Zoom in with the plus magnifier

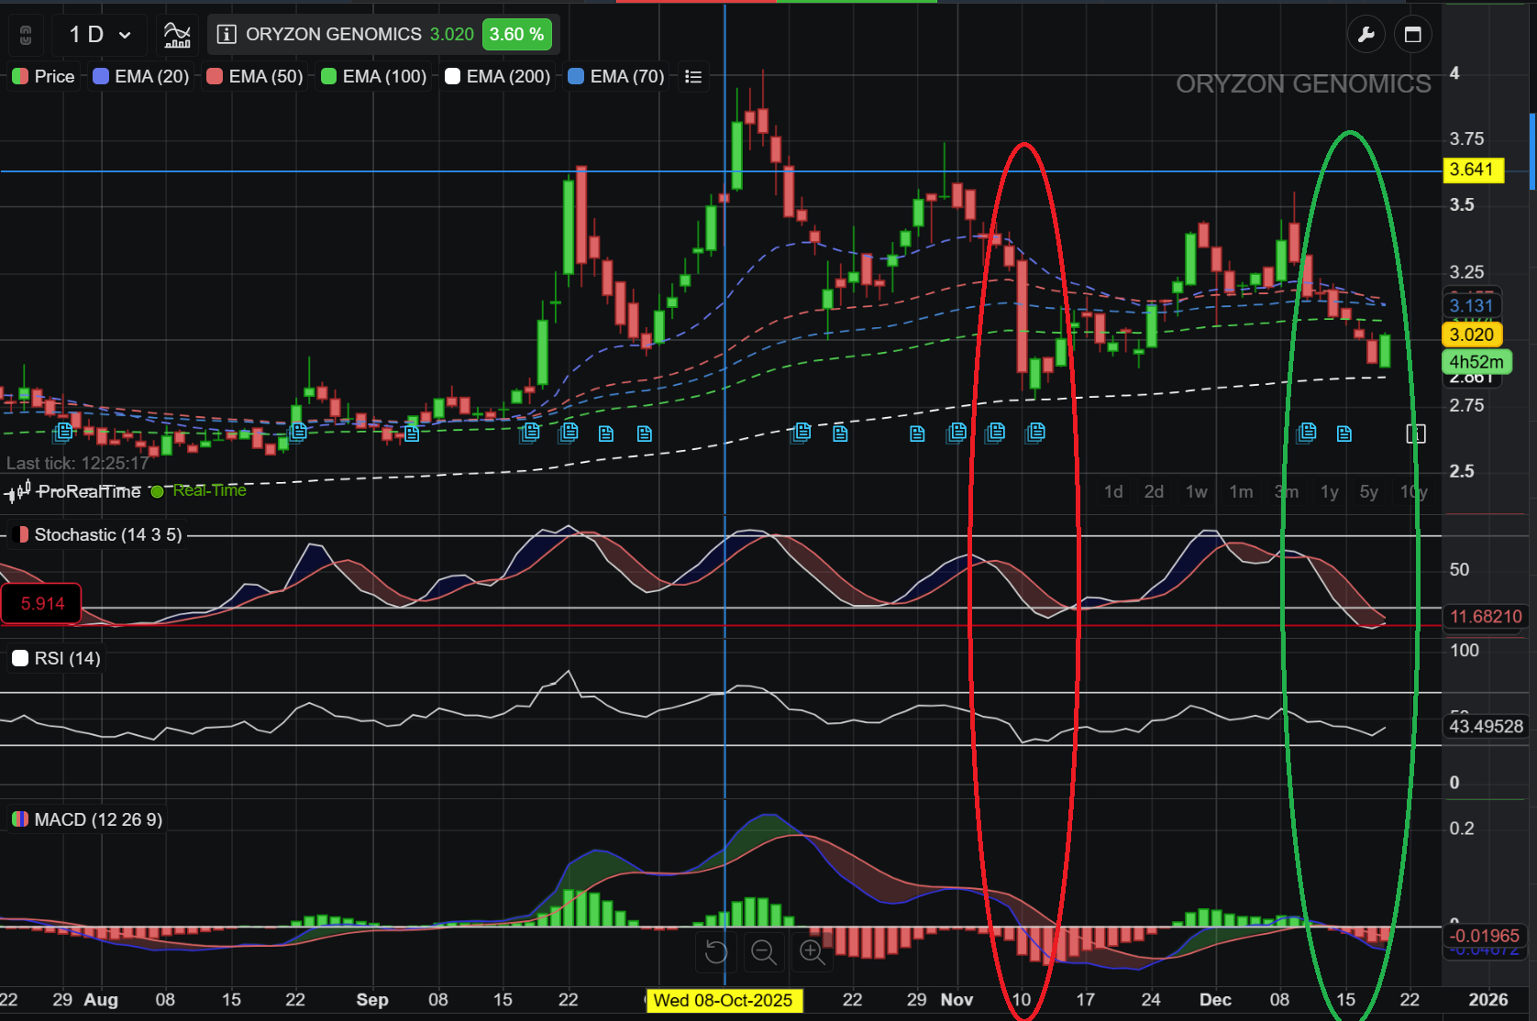point(812,952)
